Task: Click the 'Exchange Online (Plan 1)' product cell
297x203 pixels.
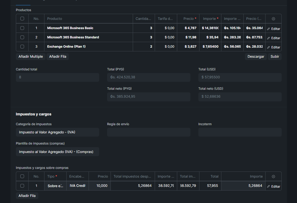Action: coord(88,47)
